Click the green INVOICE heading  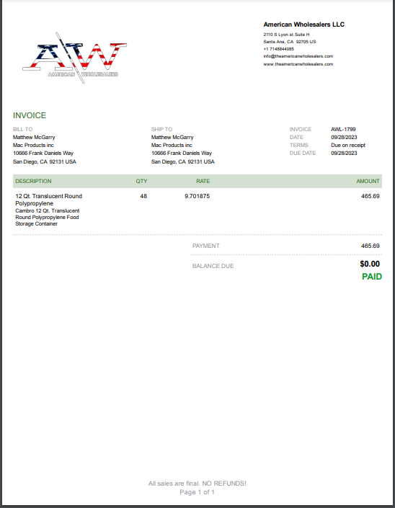pyautogui.click(x=30, y=115)
